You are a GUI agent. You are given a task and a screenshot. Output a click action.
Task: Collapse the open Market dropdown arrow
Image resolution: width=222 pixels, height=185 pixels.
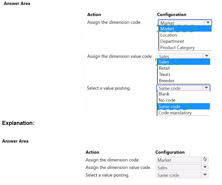point(208,23)
